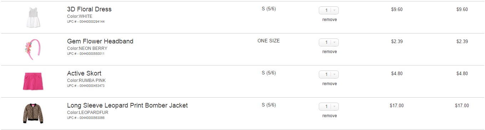The image size is (485, 130).
Task: Open the 3D Floral Dress thumbnail image
Action: point(33,17)
